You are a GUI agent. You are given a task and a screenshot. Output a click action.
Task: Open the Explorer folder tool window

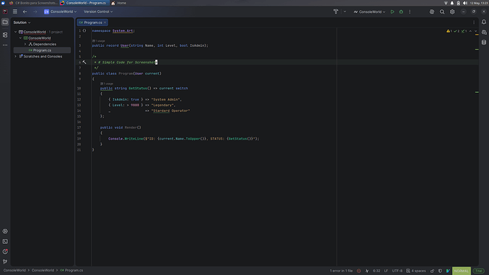(5, 22)
